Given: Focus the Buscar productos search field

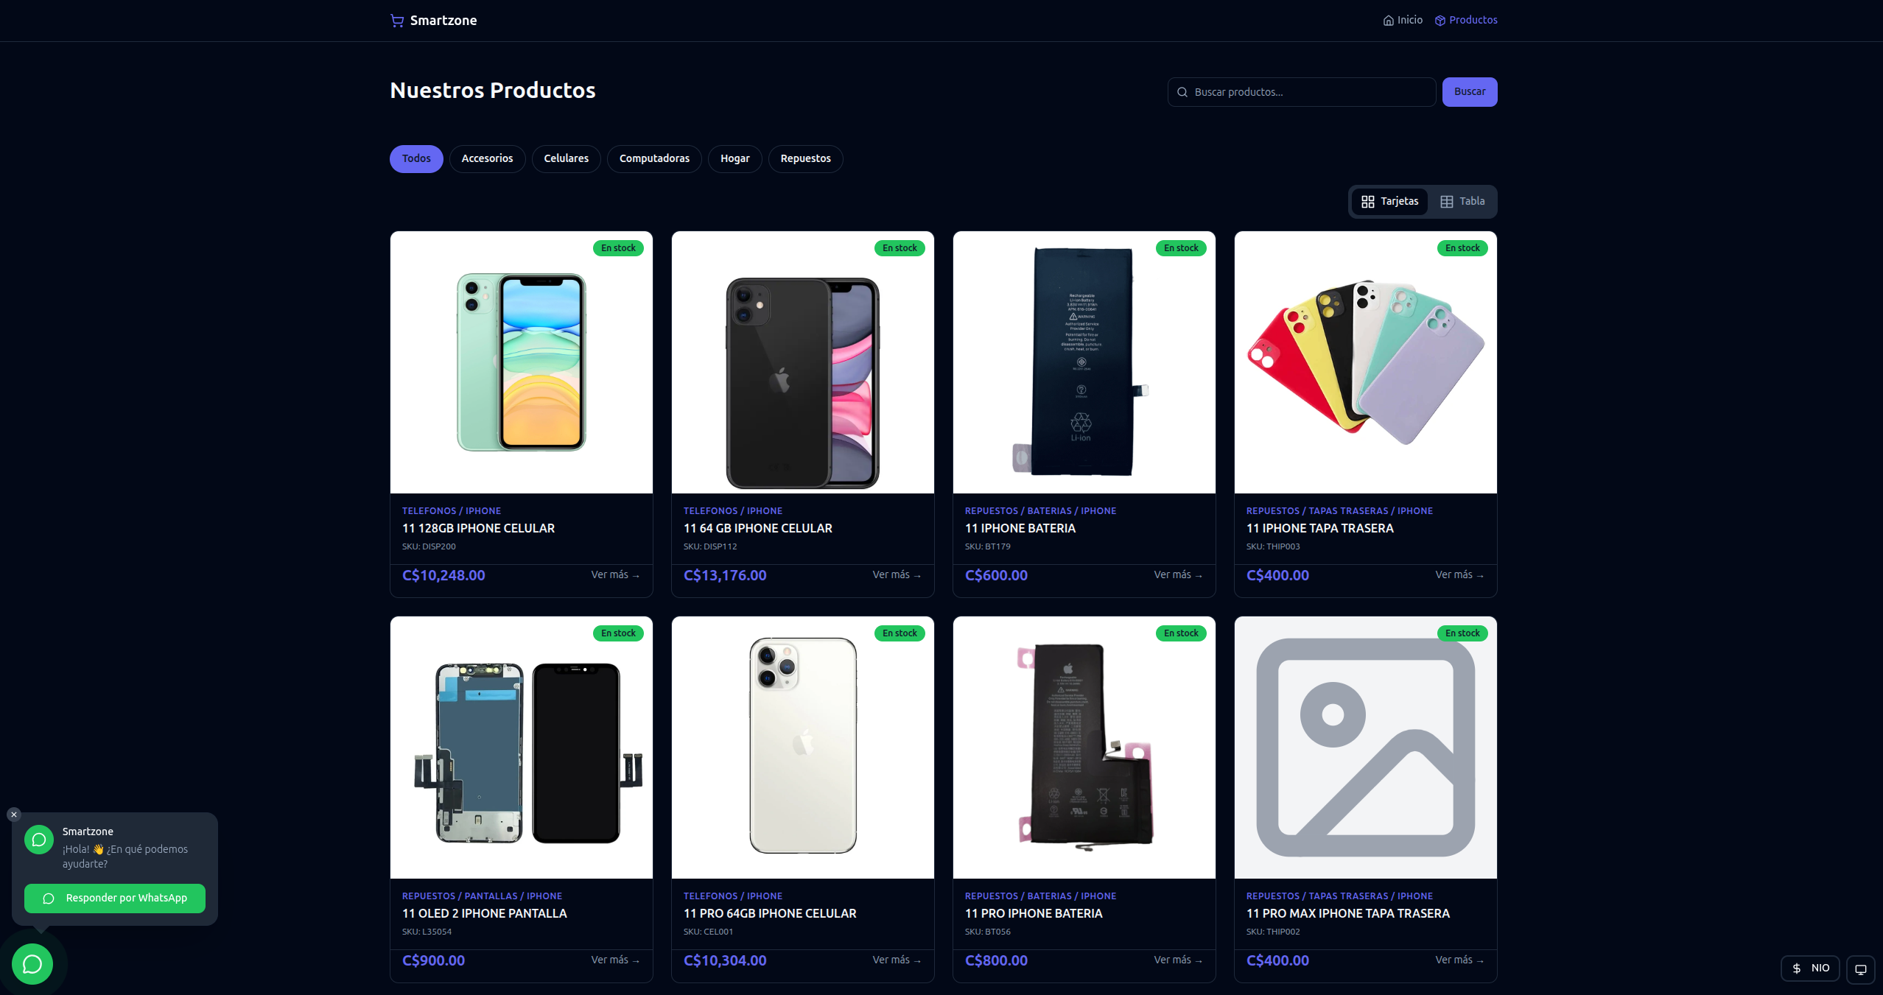Looking at the screenshot, I should 1302,92.
